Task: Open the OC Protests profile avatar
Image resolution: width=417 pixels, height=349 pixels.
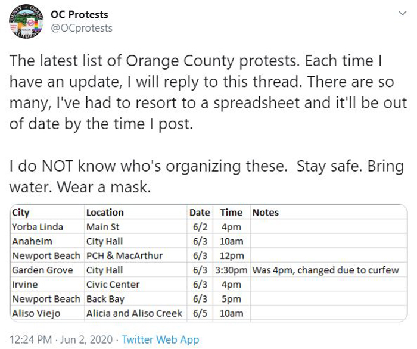Action: [x=26, y=21]
